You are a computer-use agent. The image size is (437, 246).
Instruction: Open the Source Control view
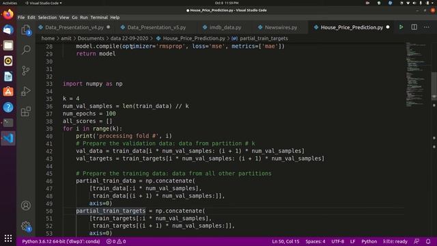click(26, 70)
